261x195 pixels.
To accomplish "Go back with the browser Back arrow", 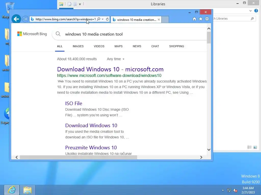I will coord(16,19).
